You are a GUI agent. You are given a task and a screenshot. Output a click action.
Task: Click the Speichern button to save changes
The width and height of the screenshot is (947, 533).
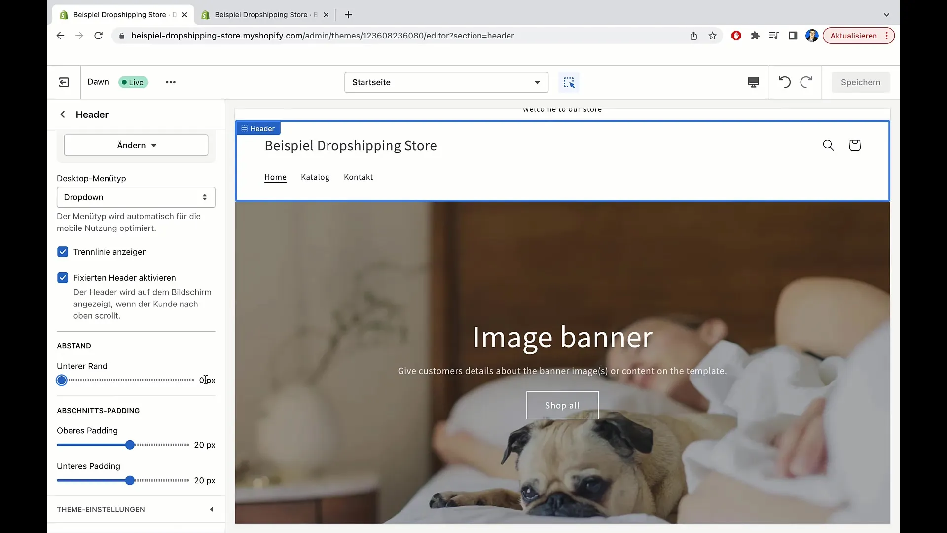coord(861,82)
